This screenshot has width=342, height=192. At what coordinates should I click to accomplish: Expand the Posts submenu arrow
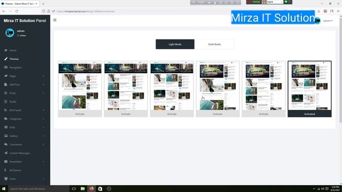tap(43, 93)
